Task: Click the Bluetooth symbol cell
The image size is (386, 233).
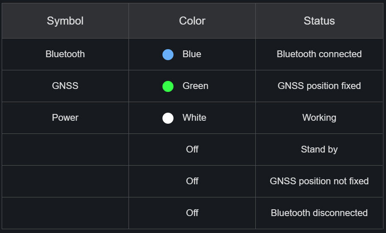Action: pos(65,54)
